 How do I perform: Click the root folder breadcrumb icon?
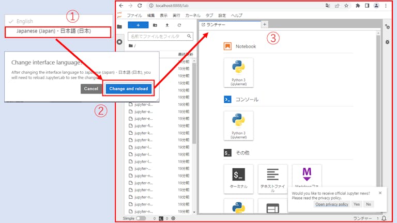(131, 45)
